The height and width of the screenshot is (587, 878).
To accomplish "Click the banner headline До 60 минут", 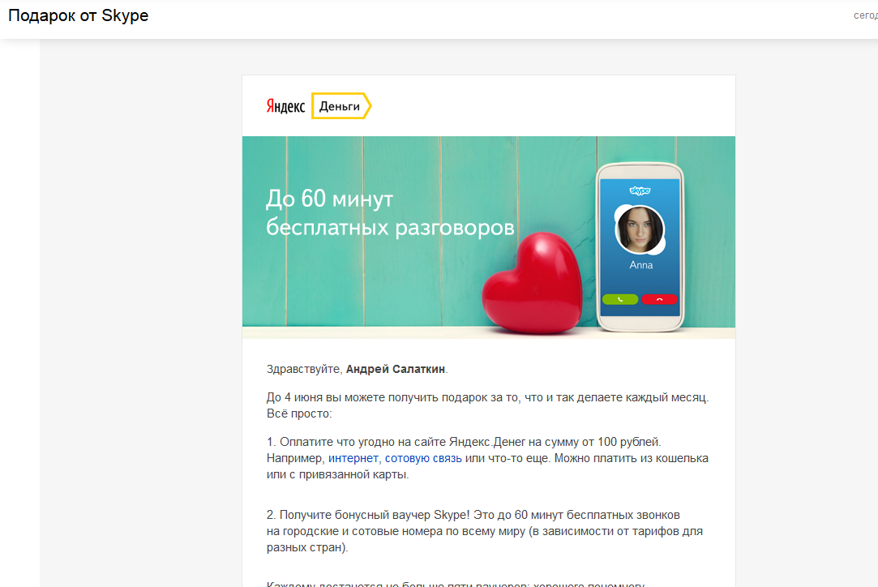I will tap(329, 199).
